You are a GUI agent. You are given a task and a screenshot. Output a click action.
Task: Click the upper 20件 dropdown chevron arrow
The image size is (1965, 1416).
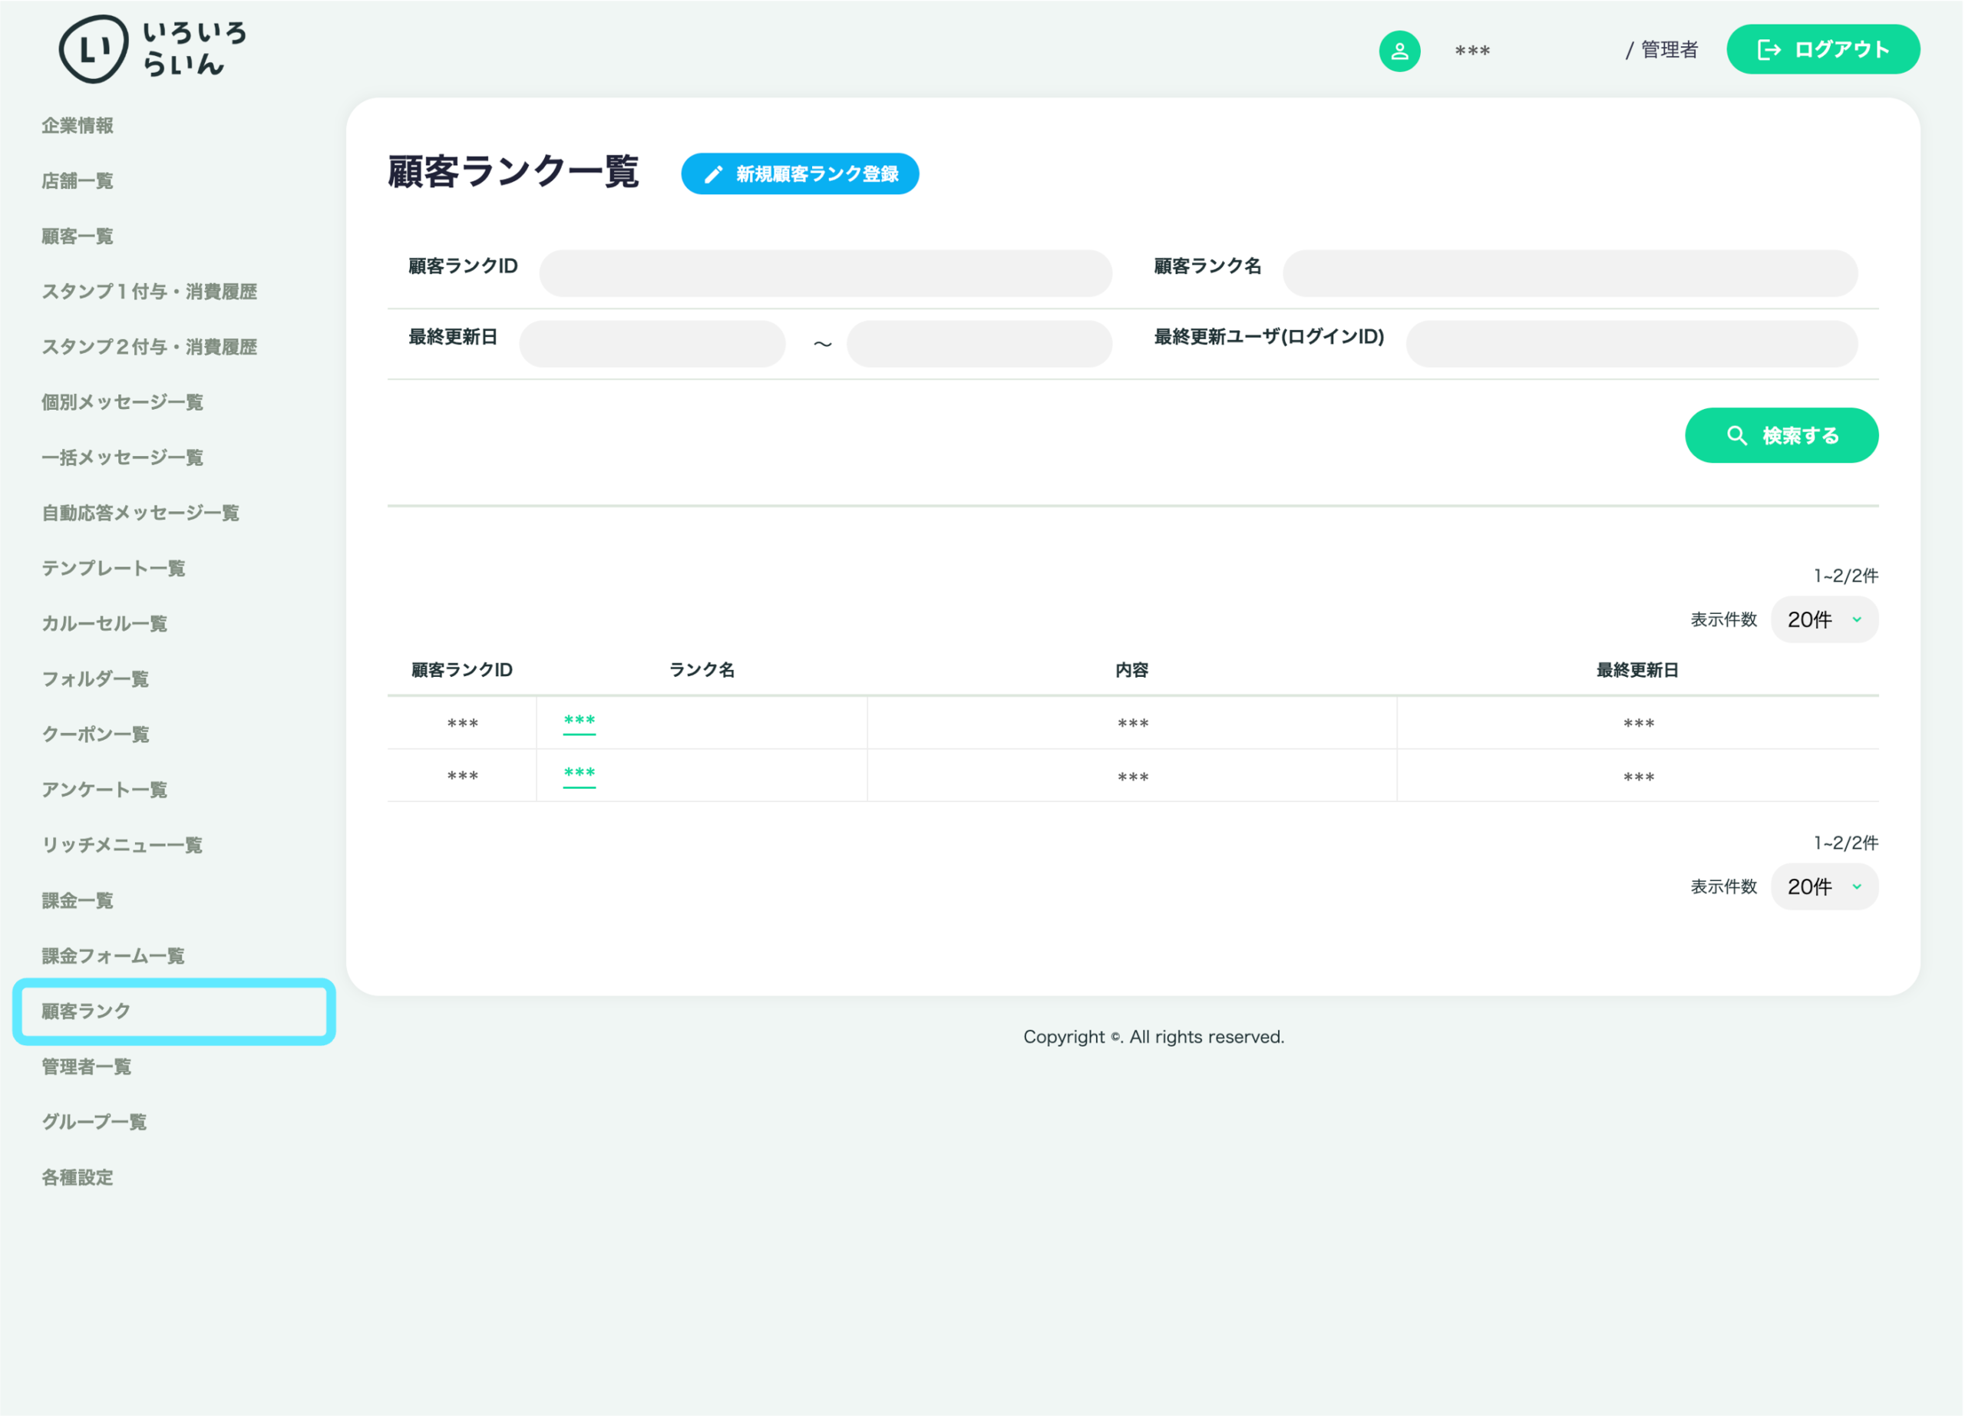1857,620
